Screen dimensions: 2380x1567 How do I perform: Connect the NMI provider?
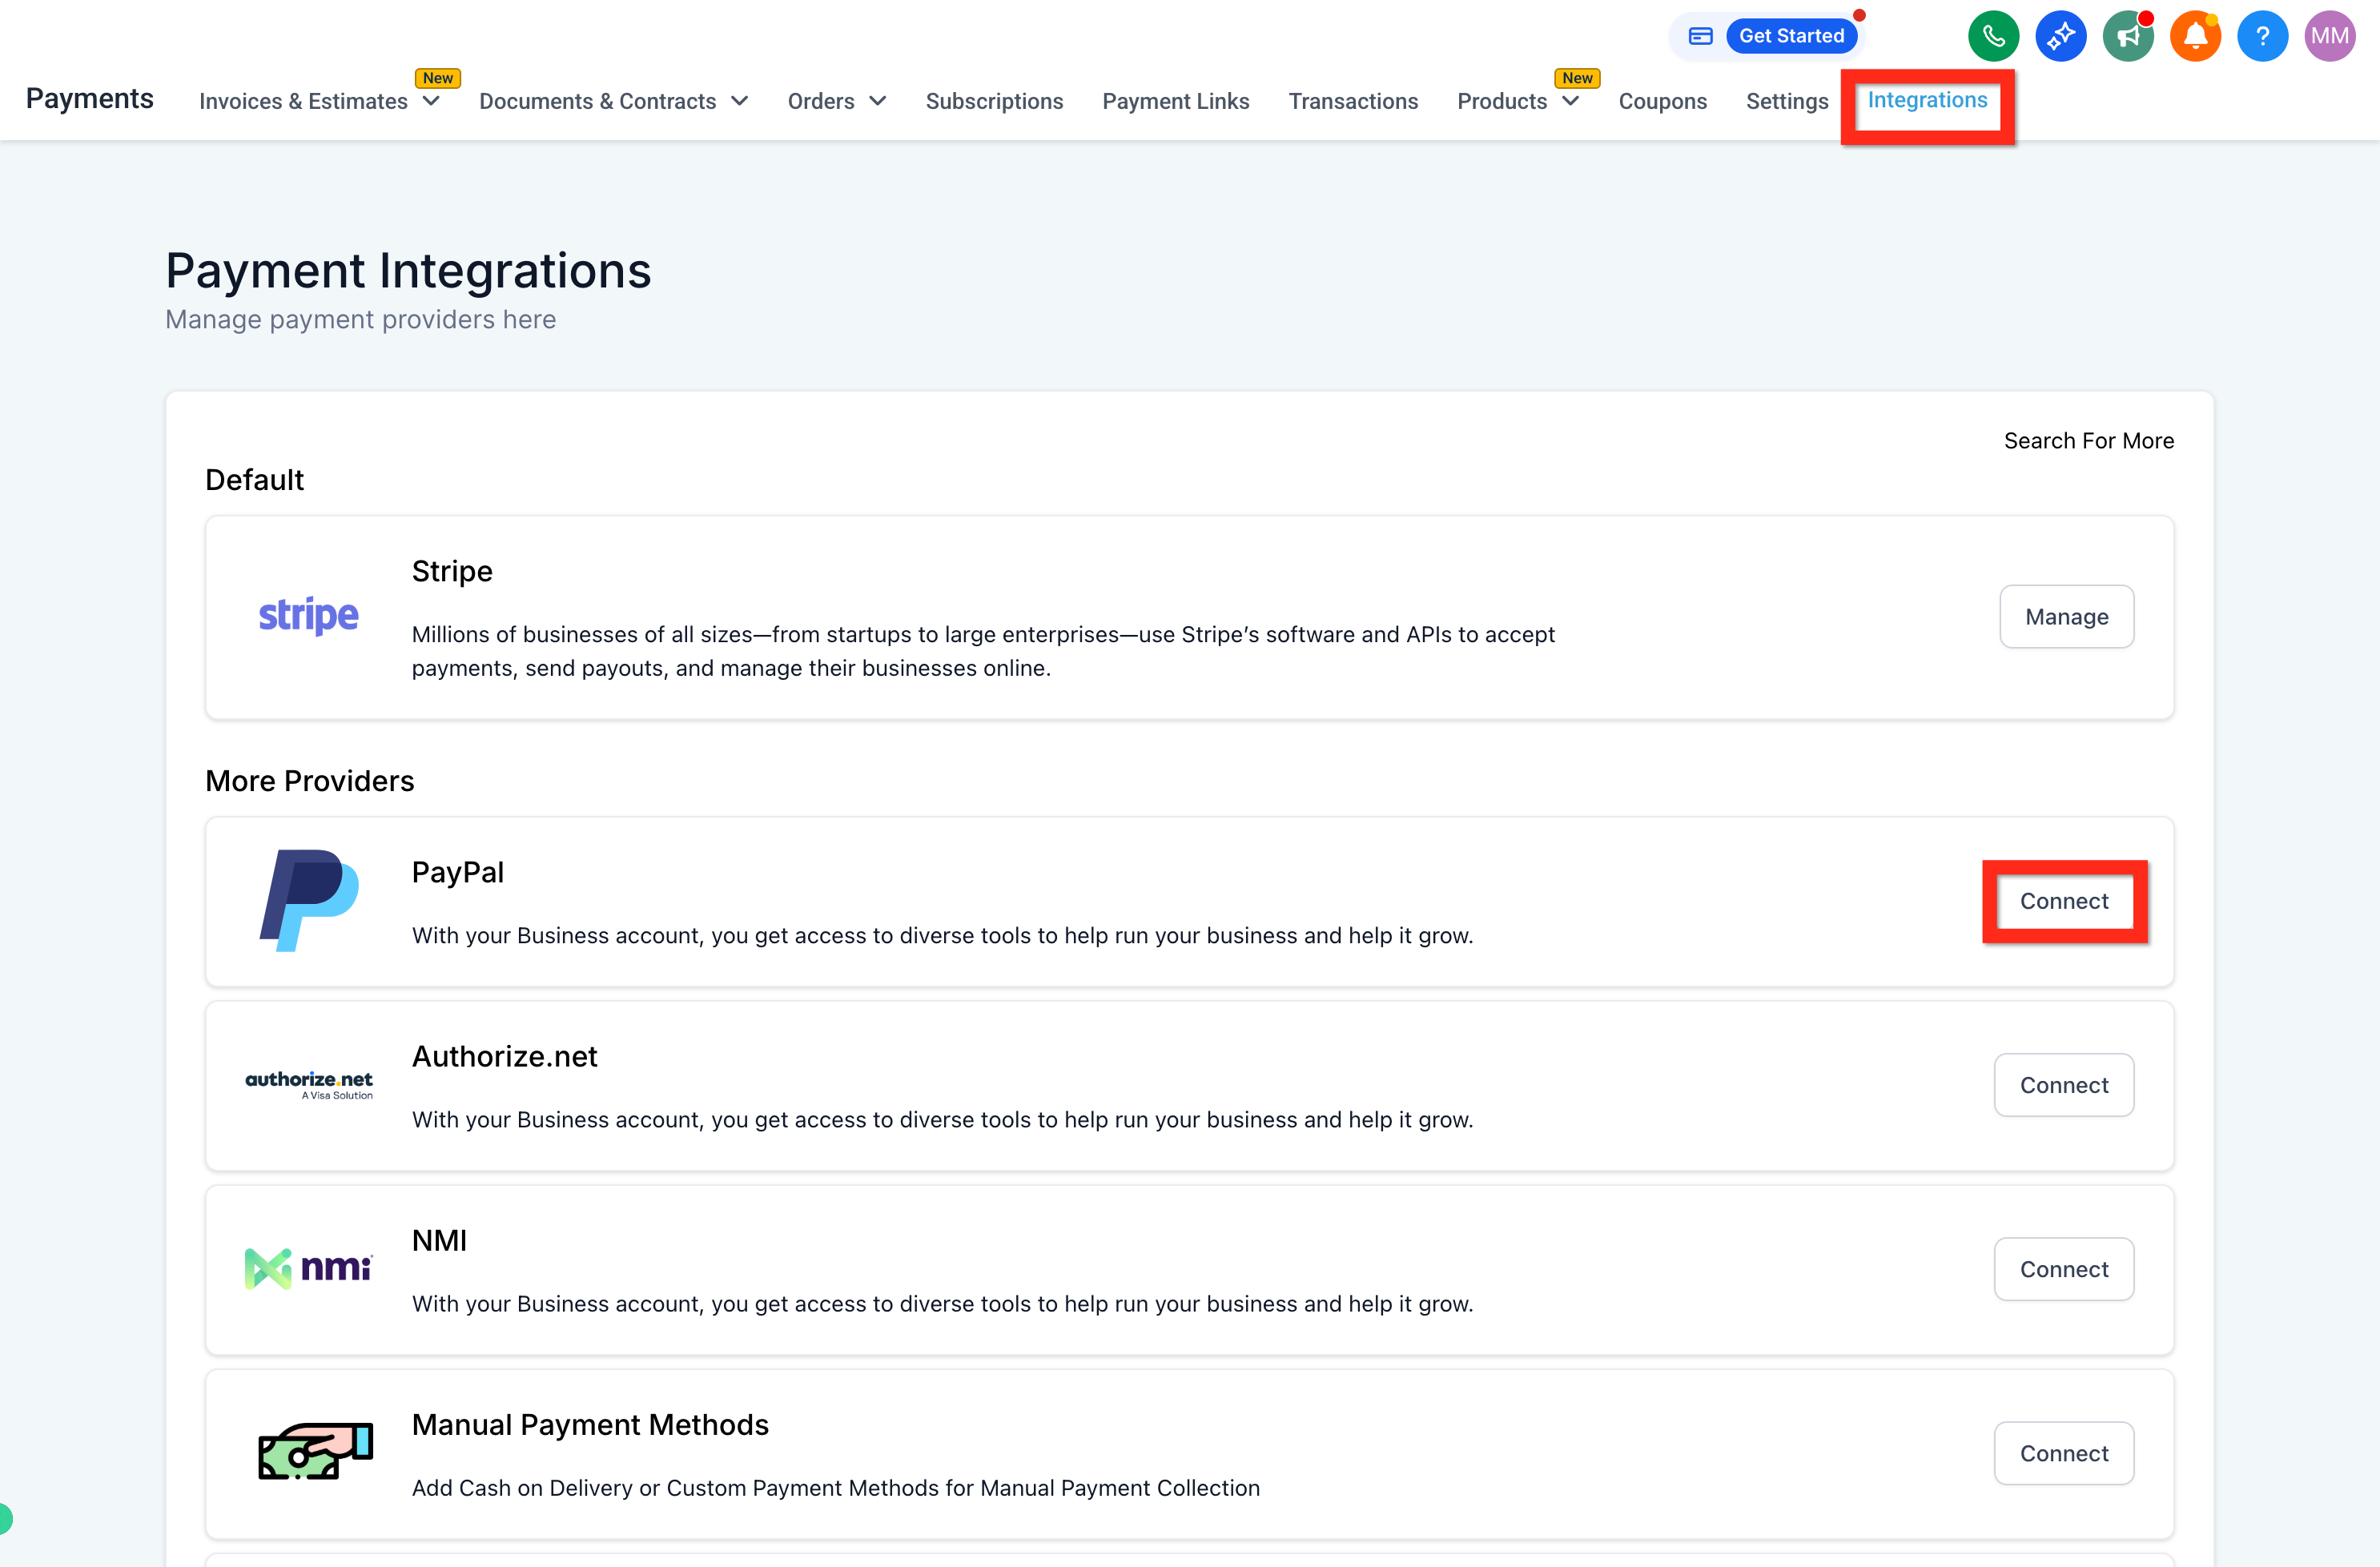tap(2064, 1269)
